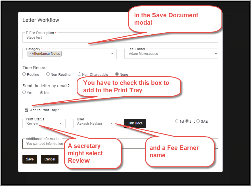Image resolution: width=251 pixels, height=186 pixels.
Task: Click the Cancel button
Action: 50,159
